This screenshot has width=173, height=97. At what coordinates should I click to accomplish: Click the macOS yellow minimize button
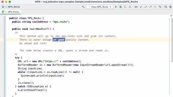6,2
